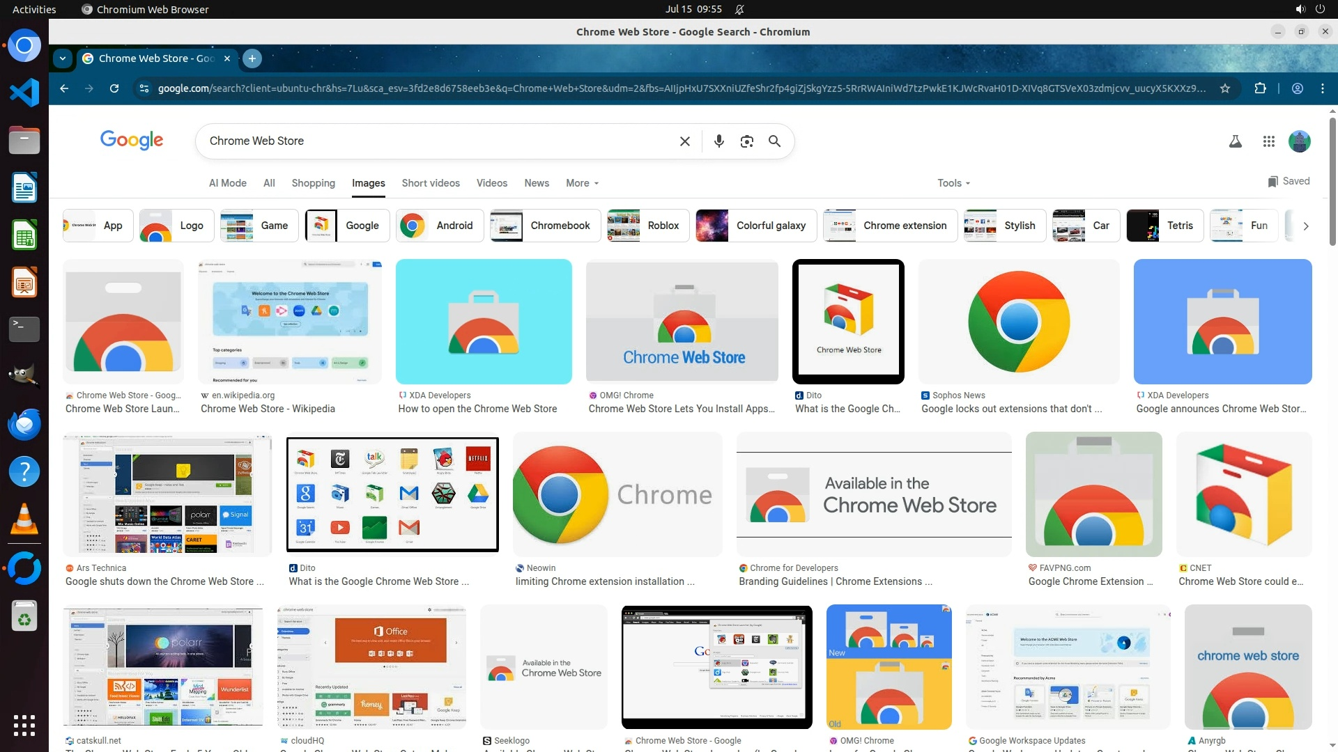Launch Visual Studio Code from dock

click(x=24, y=93)
